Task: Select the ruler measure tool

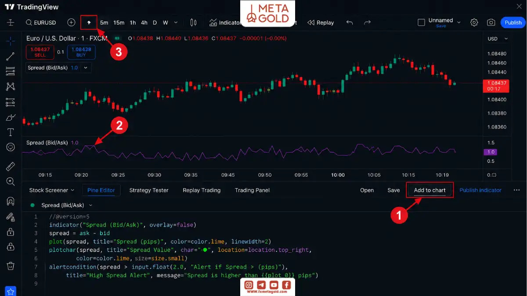Action: (x=11, y=166)
